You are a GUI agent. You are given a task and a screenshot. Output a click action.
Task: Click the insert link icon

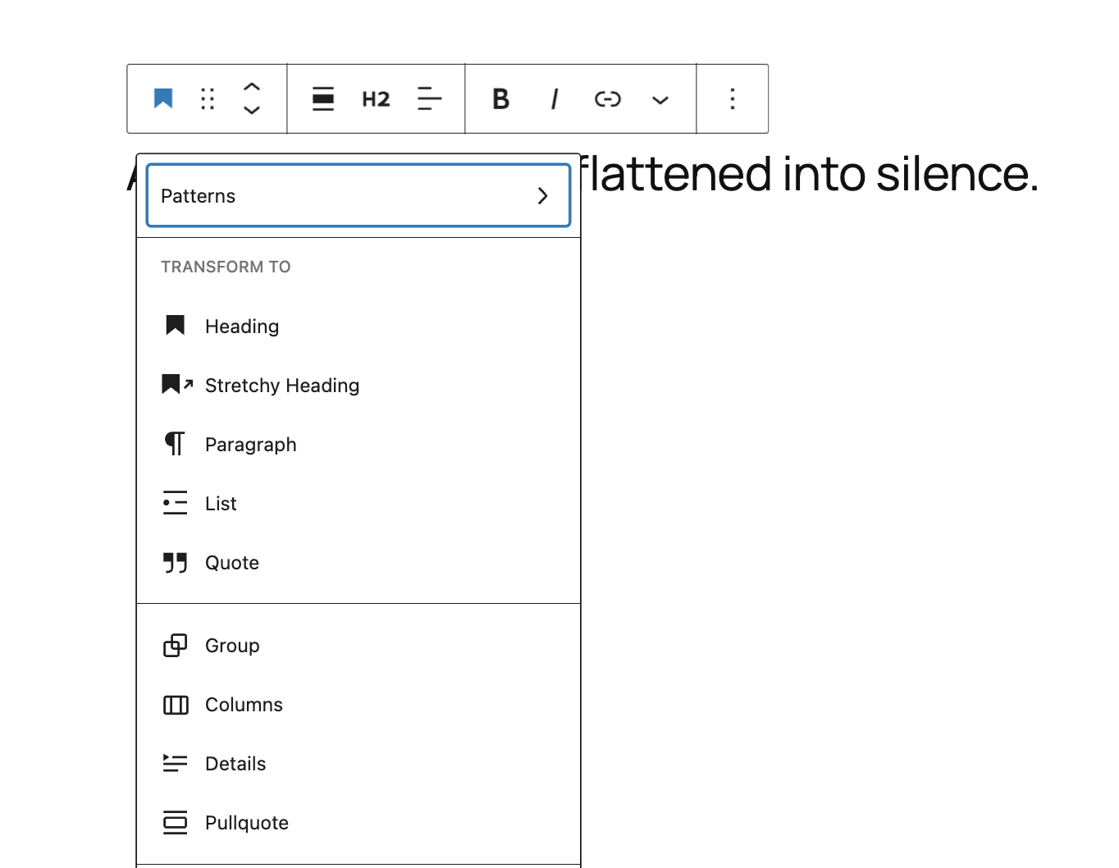(607, 99)
